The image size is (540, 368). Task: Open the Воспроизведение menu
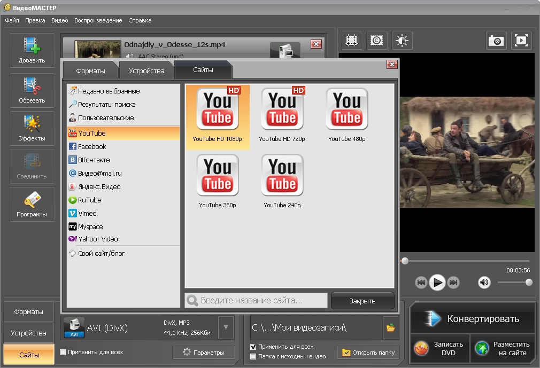tap(98, 20)
